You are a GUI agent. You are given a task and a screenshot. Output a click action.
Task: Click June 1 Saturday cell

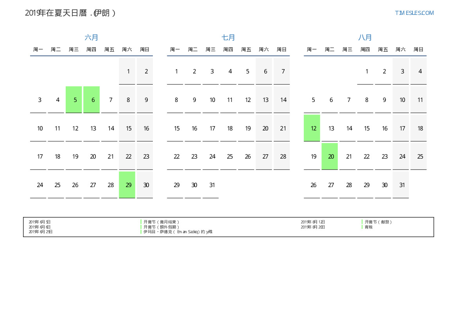(x=127, y=71)
